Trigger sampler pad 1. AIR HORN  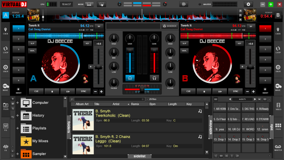pyautogui.click(x=220, y=107)
